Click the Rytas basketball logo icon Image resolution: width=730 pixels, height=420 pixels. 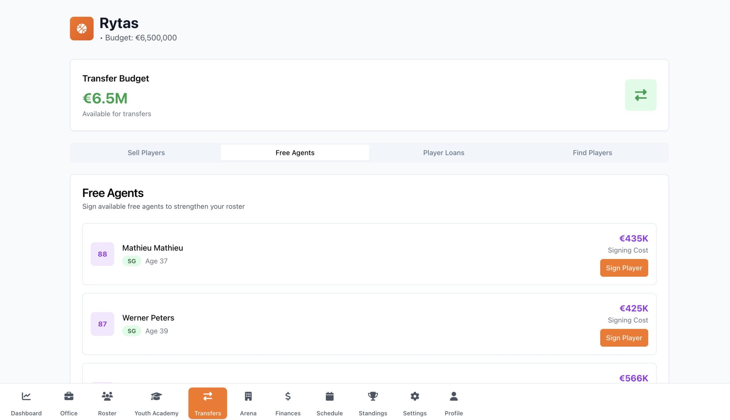(x=82, y=28)
